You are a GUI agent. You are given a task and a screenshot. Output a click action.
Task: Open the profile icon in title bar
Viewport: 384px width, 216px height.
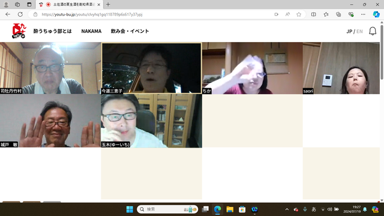pos(6,4)
